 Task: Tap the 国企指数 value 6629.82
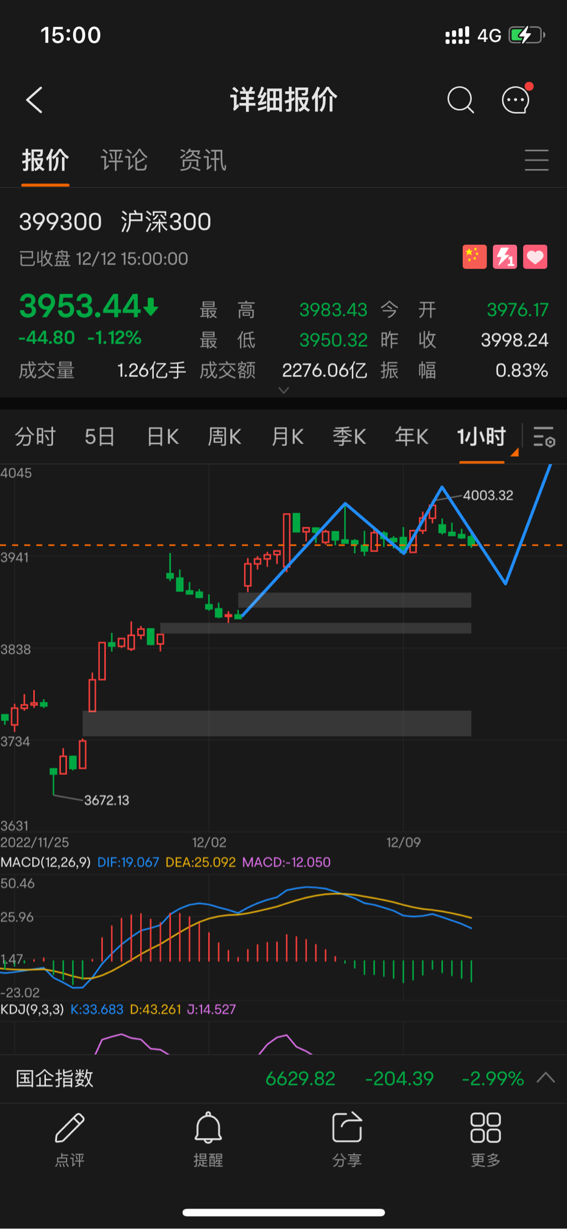click(x=301, y=1078)
